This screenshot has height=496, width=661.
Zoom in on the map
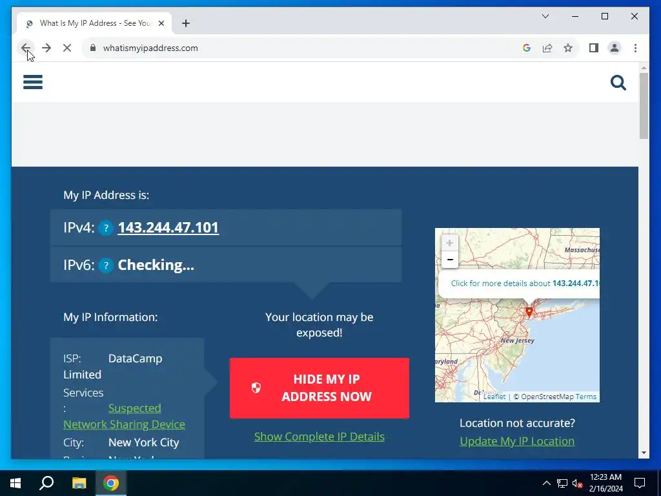point(450,243)
